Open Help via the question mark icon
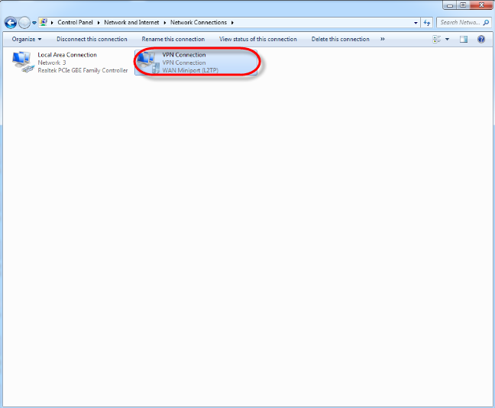495x408 pixels. click(481, 40)
